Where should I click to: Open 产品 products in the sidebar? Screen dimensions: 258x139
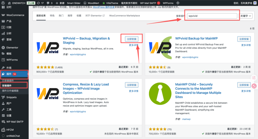pyautogui.click(x=14, y=21)
